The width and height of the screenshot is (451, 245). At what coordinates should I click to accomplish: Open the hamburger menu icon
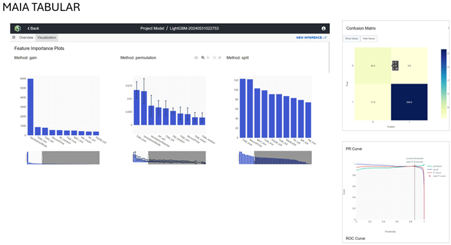click(x=14, y=37)
